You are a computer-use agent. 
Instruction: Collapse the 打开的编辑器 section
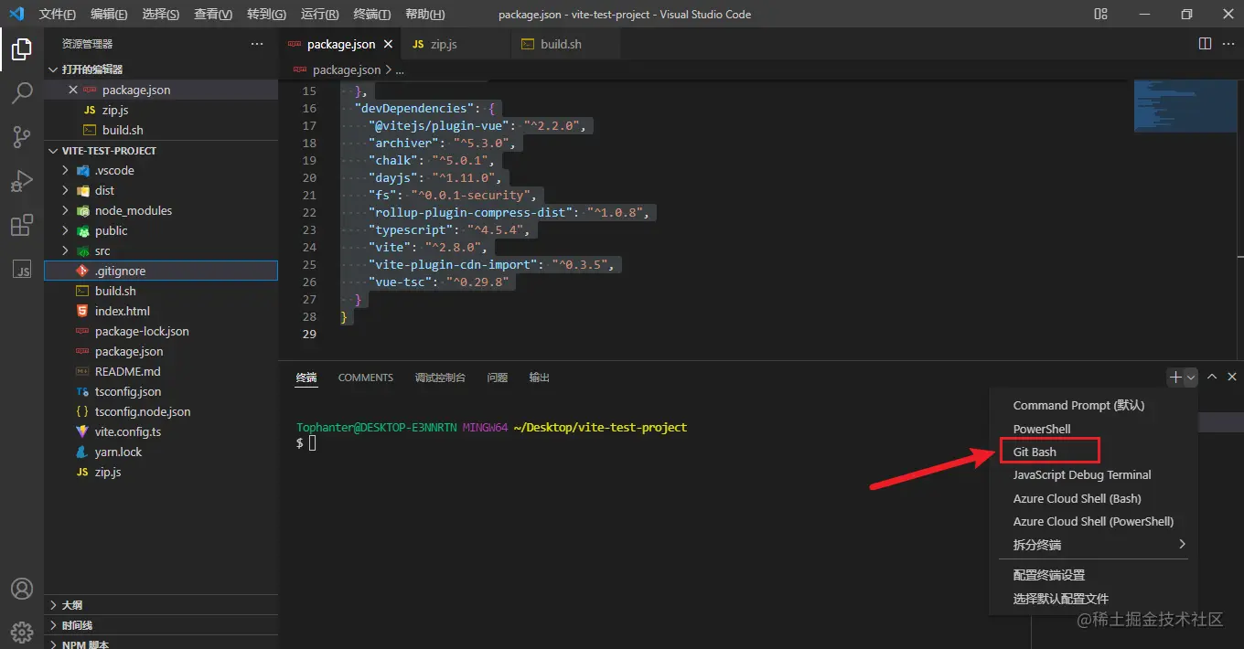(x=161, y=69)
